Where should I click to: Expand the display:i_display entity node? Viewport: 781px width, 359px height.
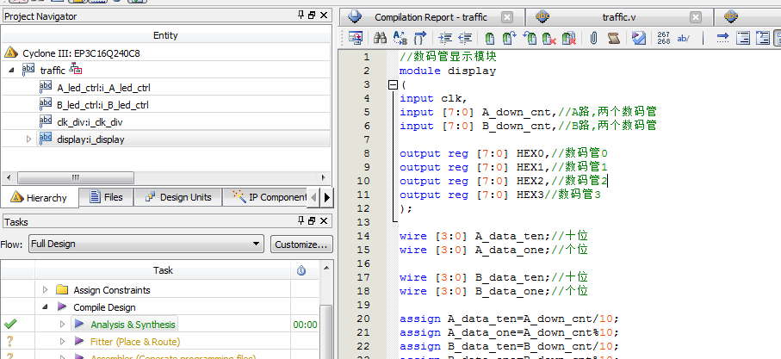click(x=29, y=139)
